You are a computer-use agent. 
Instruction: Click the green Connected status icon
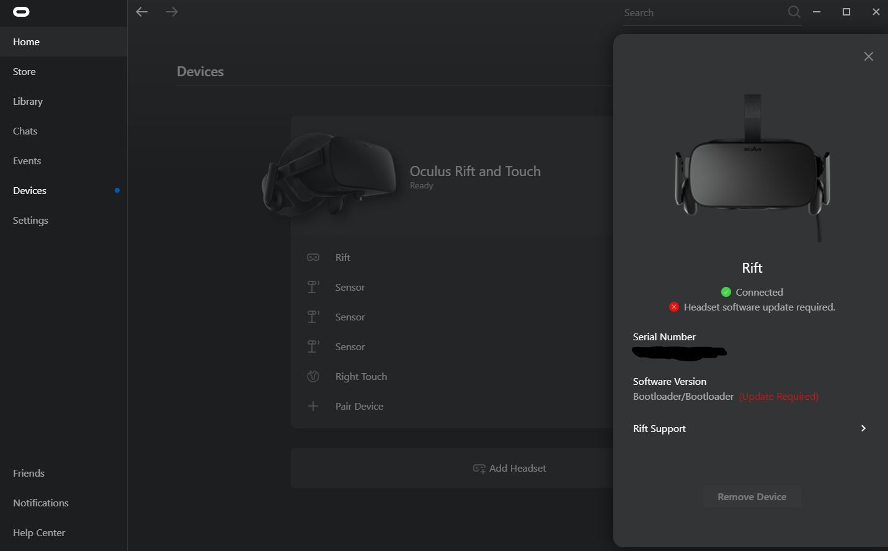point(726,292)
